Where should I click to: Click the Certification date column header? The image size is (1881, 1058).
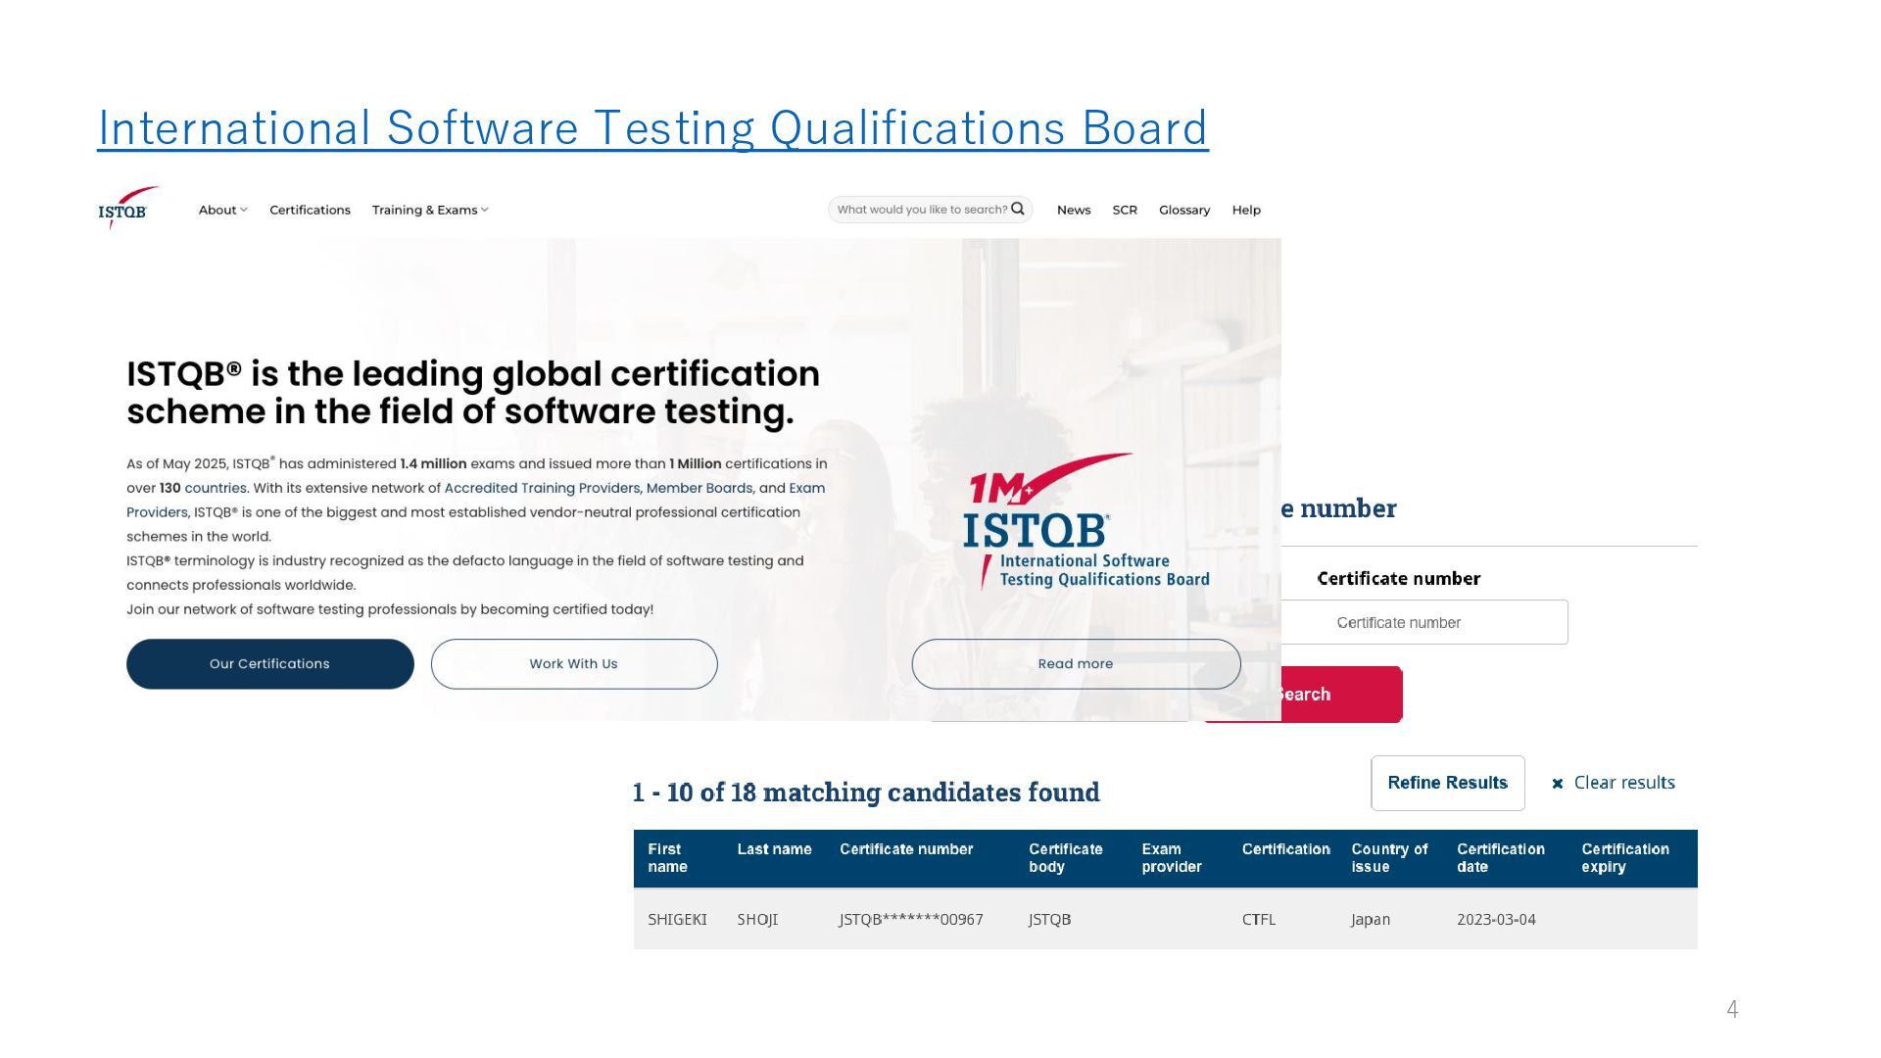(x=1501, y=858)
